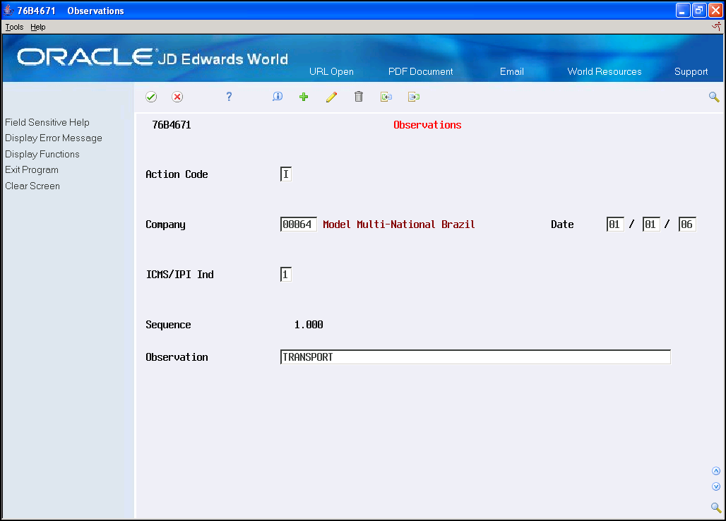Click the Java icon in title bar
Screen dimensions: 726x521
click(8, 10)
